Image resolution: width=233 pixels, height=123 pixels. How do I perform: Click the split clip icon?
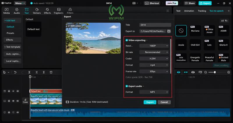tap(29, 72)
